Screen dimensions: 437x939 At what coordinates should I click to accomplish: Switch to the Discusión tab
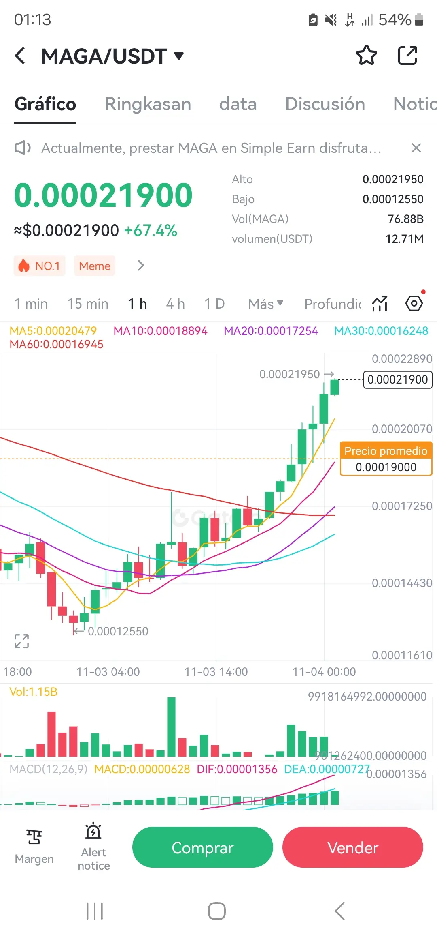click(325, 104)
